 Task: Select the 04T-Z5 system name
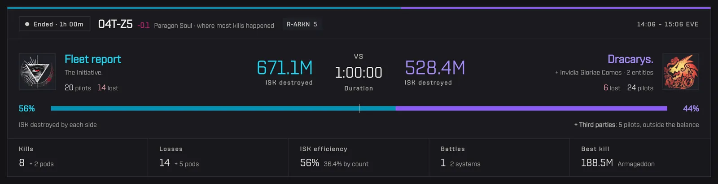[x=115, y=24]
